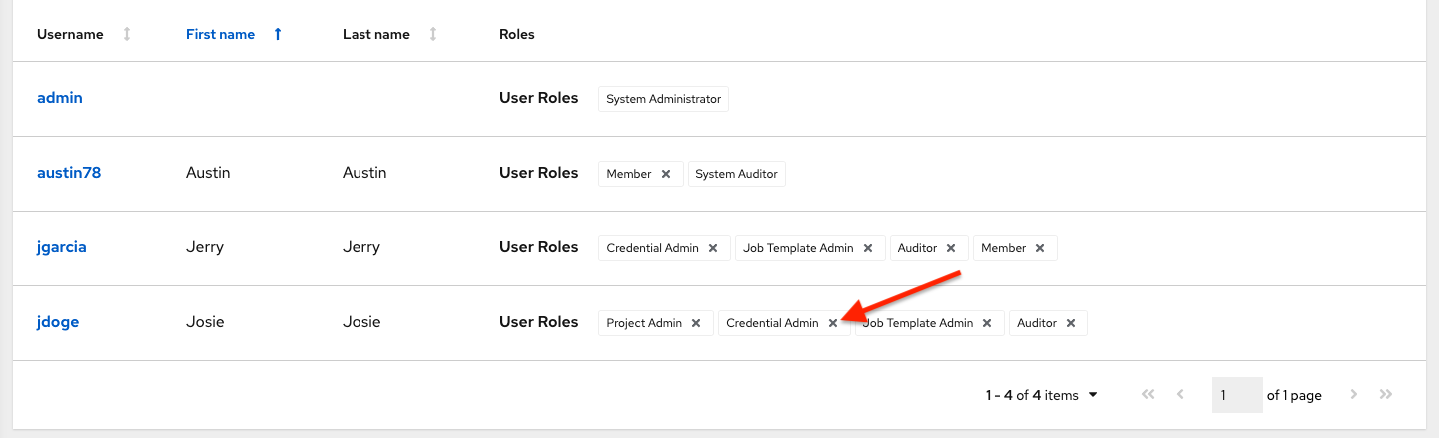The height and width of the screenshot is (438, 1439).
Task: Open the items per page dropdown
Action: tap(1093, 395)
